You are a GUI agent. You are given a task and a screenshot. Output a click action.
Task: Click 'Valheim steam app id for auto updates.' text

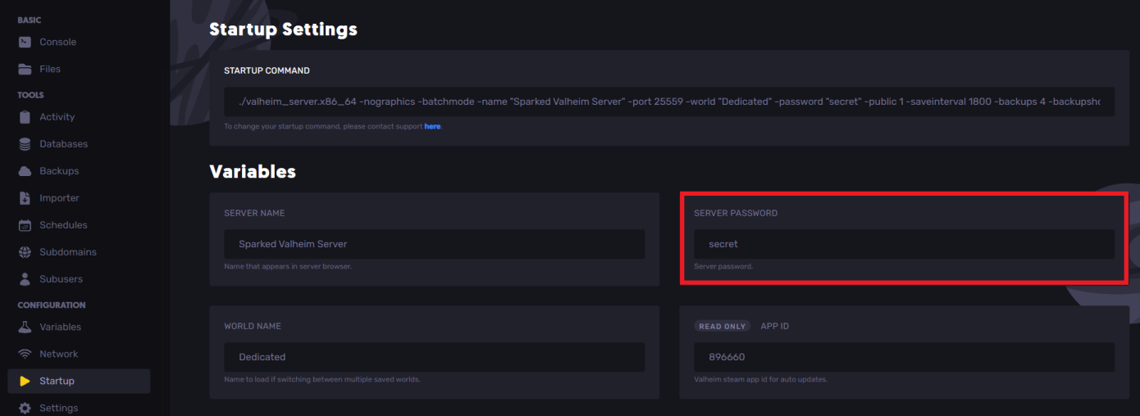click(x=760, y=379)
